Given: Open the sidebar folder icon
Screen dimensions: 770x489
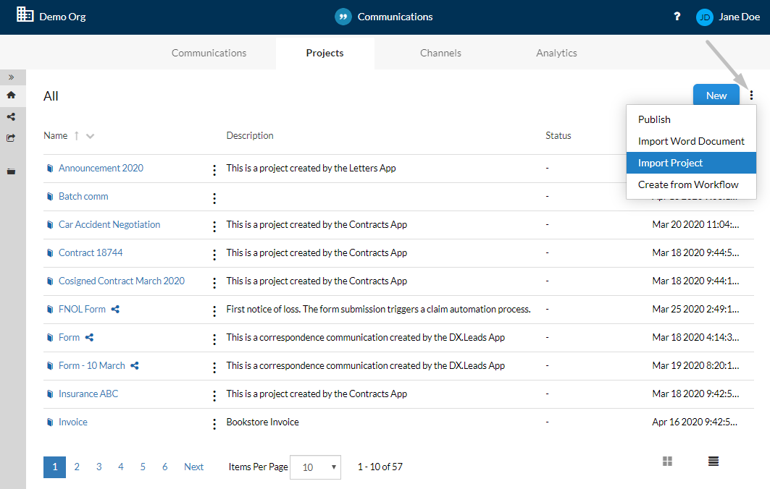Looking at the screenshot, I should (11, 171).
